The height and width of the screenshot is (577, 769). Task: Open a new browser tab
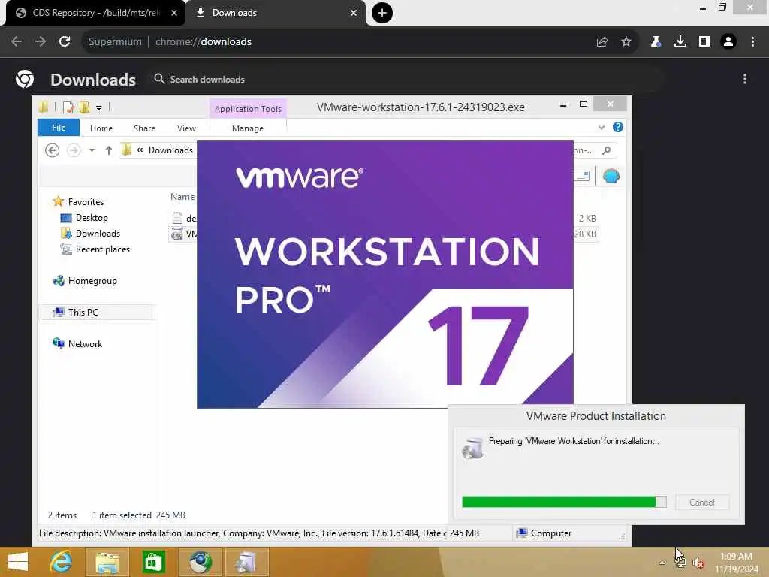[x=382, y=13]
